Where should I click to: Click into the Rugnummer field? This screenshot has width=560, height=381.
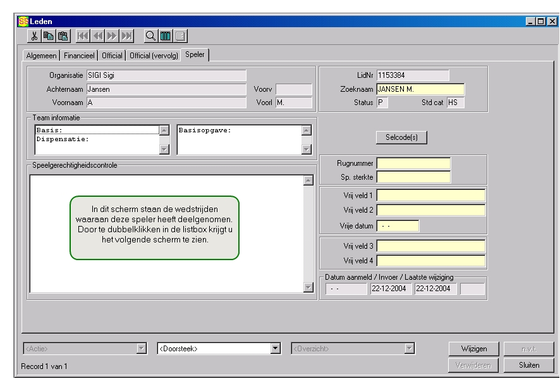(413, 164)
